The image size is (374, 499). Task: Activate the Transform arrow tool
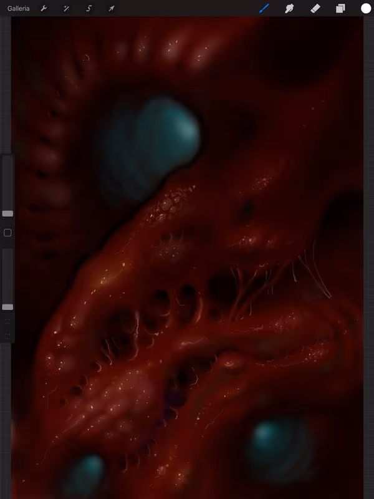pyautogui.click(x=112, y=9)
